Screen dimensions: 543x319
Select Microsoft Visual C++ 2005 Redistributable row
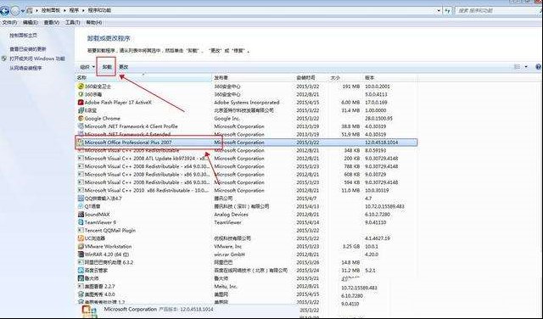coord(247,150)
